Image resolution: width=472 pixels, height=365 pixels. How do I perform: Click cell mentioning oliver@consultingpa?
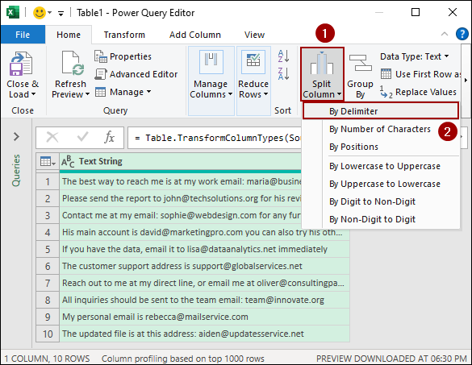pyautogui.click(x=204, y=284)
